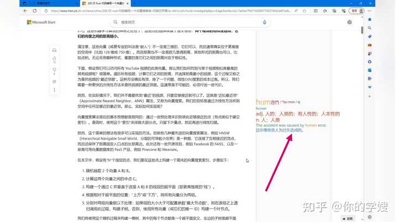Open the browser Settings and more menu
This screenshot has width=398, height=223.
pyautogui.click(x=370, y=10)
